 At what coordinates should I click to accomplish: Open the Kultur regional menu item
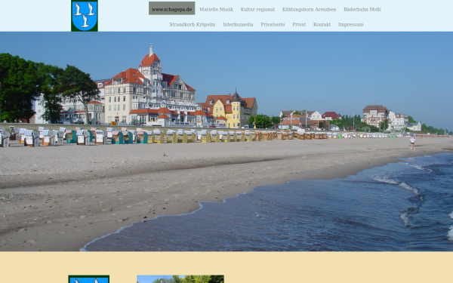pyautogui.click(x=257, y=10)
